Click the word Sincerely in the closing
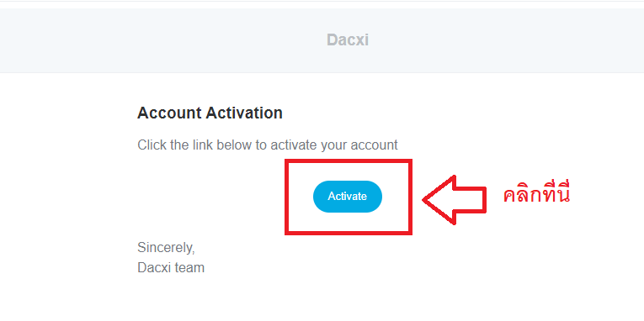The width and height of the screenshot is (644, 321). (166, 248)
